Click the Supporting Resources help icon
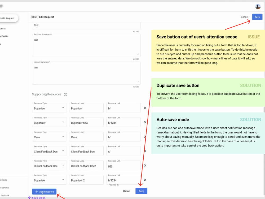 [x=65, y=94]
